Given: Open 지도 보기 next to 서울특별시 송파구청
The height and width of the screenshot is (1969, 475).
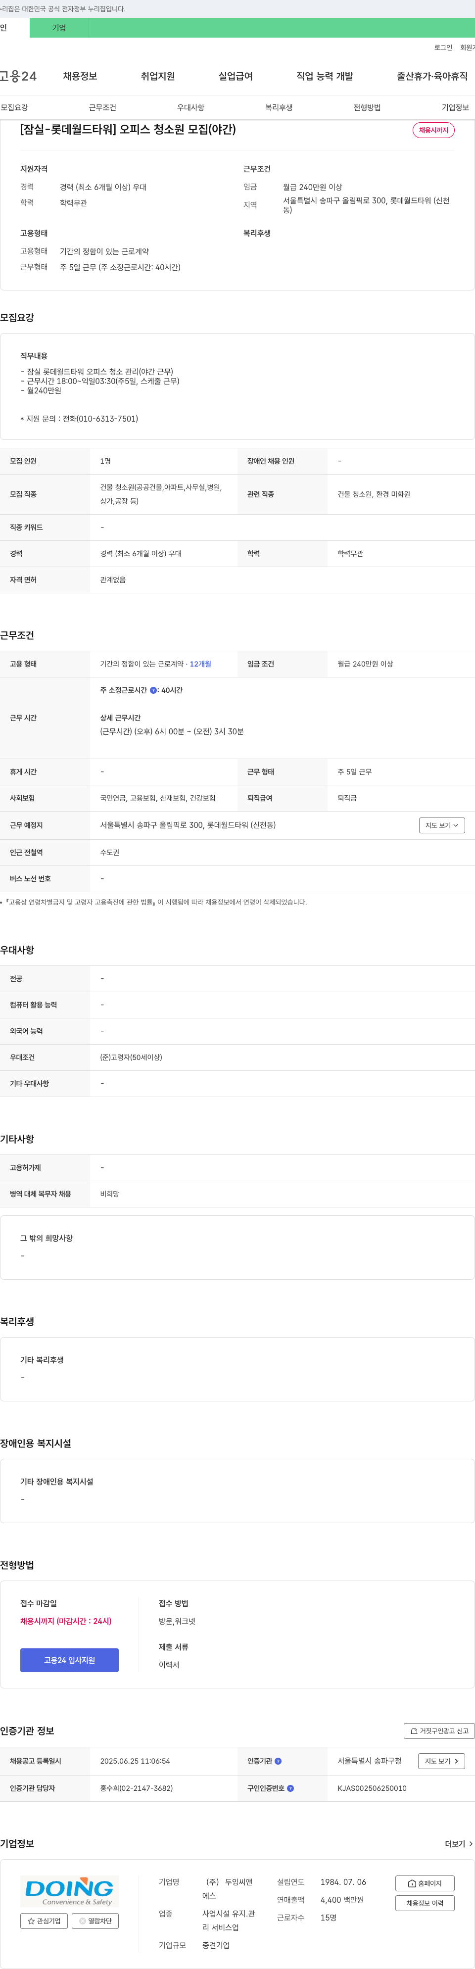Looking at the screenshot, I should pos(441,1761).
